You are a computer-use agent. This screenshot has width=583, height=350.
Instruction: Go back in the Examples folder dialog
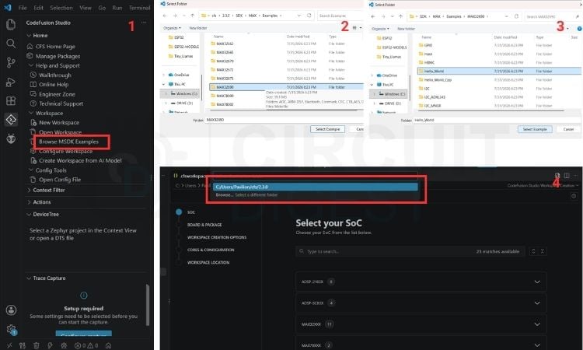click(x=165, y=16)
